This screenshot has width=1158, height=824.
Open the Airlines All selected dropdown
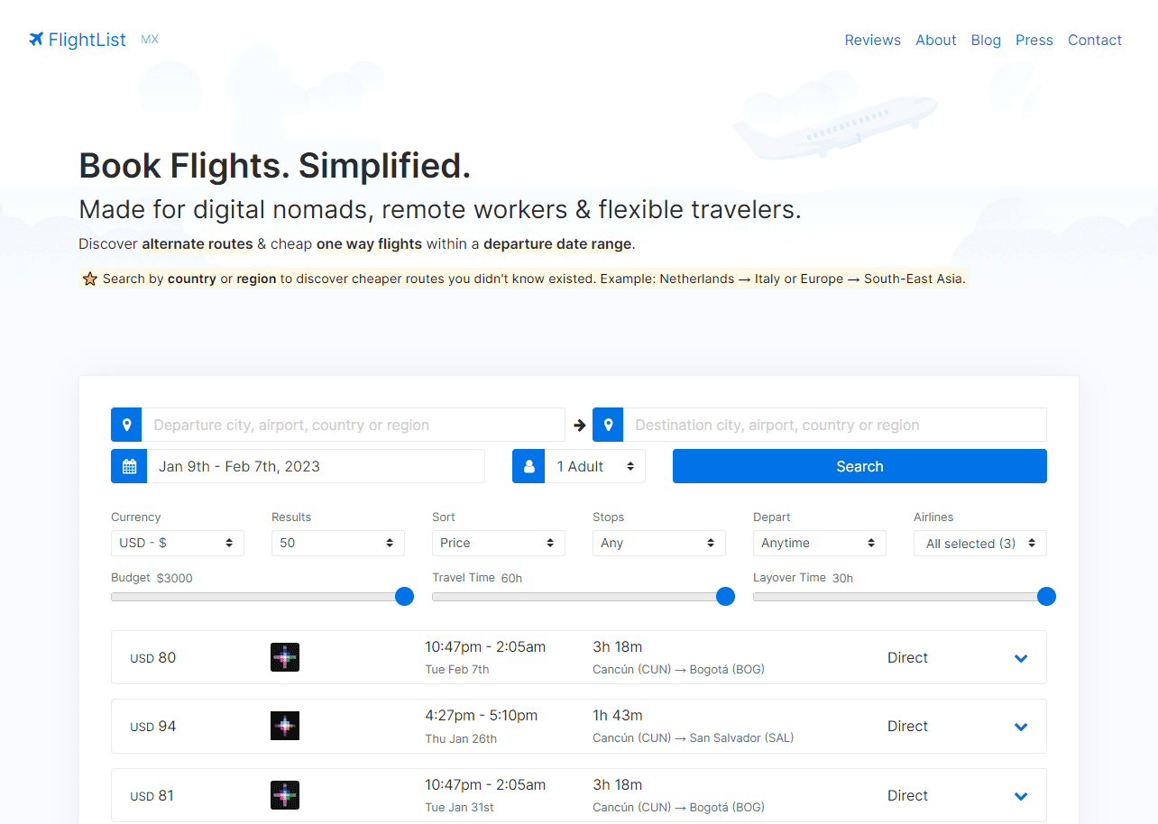point(979,543)
